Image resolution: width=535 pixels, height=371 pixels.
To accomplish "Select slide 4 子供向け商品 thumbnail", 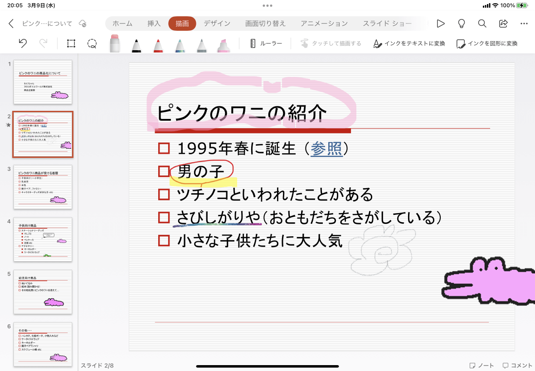I will pyautogui.click(x=43, y=239).
